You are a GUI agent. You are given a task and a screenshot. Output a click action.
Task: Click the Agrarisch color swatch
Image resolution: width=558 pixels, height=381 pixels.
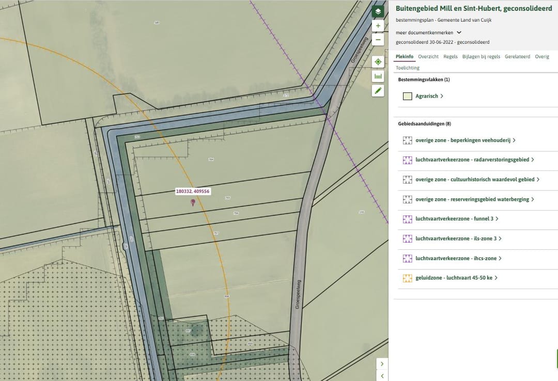(407, 96)
